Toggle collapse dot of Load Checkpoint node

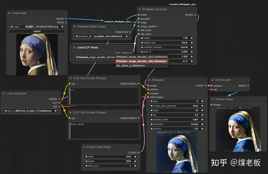[3, 93]
